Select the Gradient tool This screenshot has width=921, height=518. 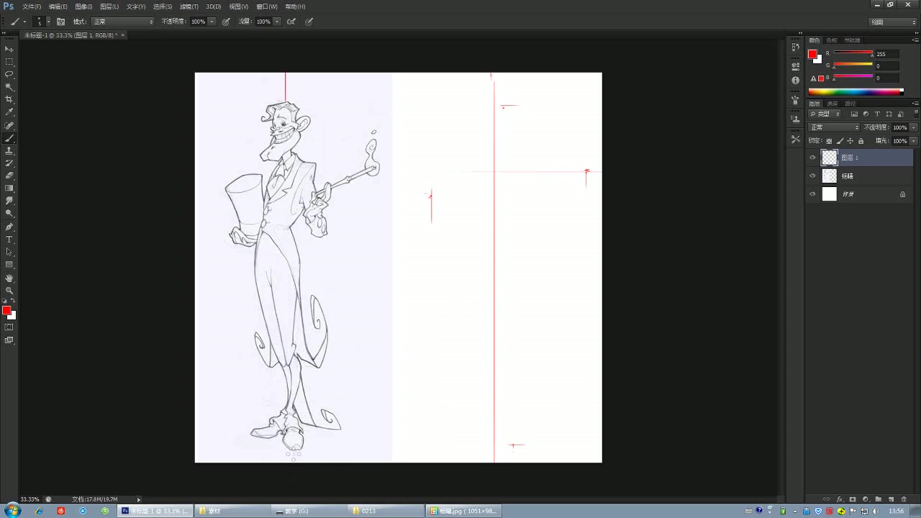[x=9, y=188]
